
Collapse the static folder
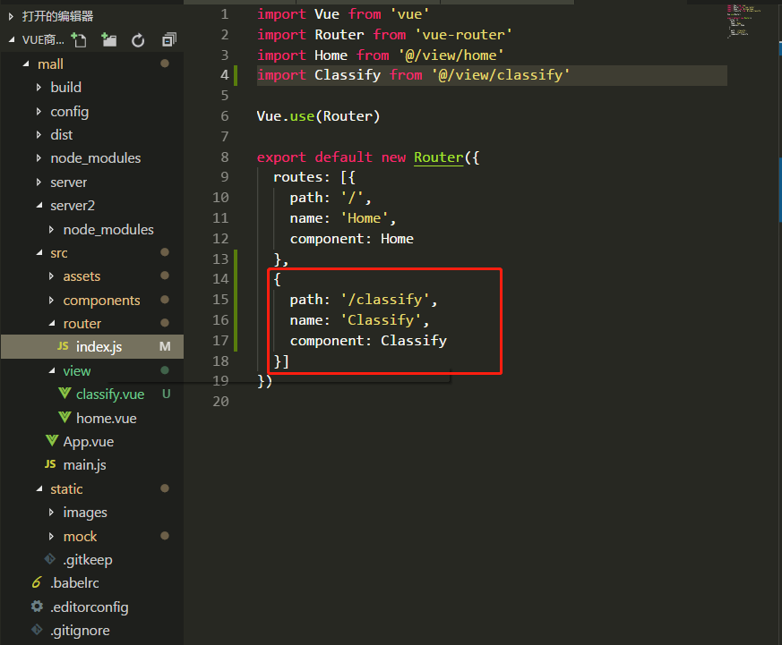pyautogui.click(x=39, y=488)
